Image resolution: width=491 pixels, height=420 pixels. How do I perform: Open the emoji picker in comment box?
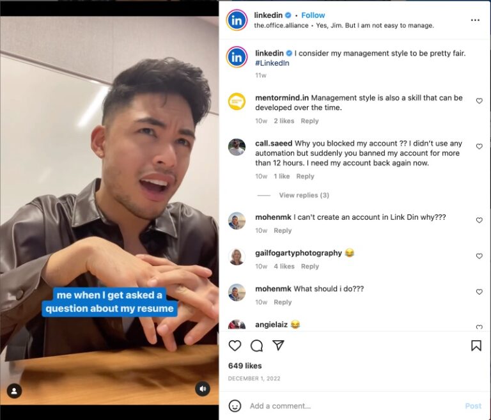(235, 406)
